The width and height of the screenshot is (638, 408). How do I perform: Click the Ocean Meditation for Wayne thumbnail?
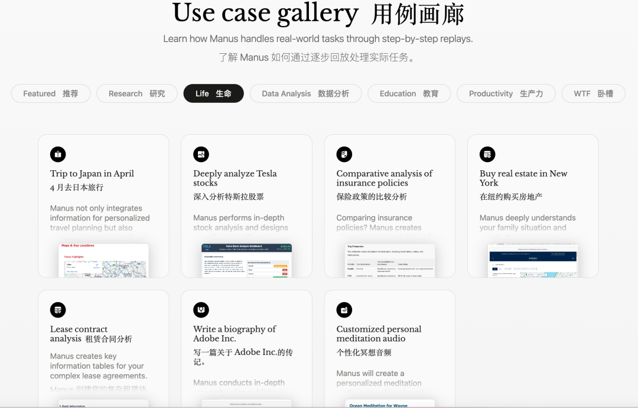point(390,403)
